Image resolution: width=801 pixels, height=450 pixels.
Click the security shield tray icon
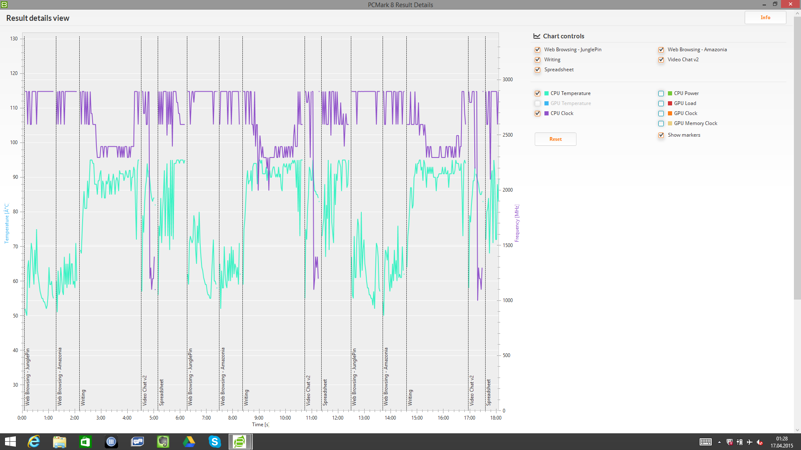(730, 442)
